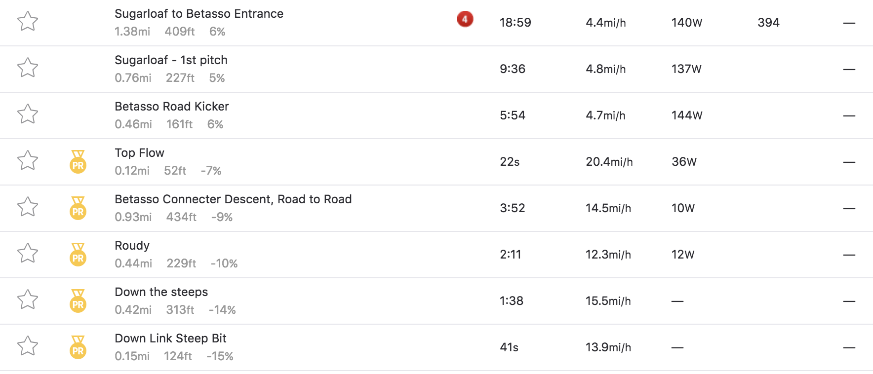Viewport: 873px width, 374px height.
Task: Click PR medal on Top Flow row
Action: tap(78, 162)
